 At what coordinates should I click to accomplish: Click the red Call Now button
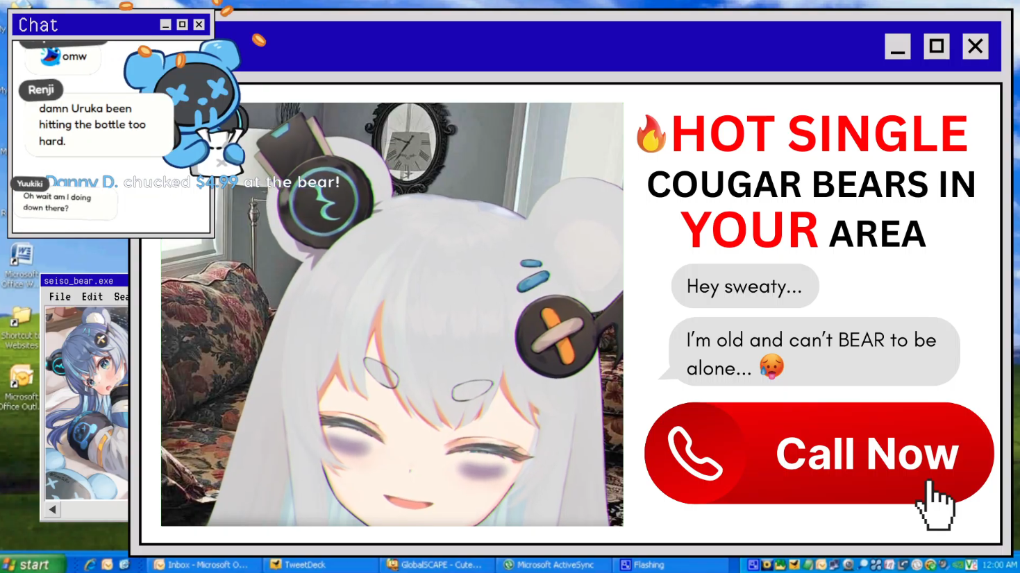(x=819, y=453)
